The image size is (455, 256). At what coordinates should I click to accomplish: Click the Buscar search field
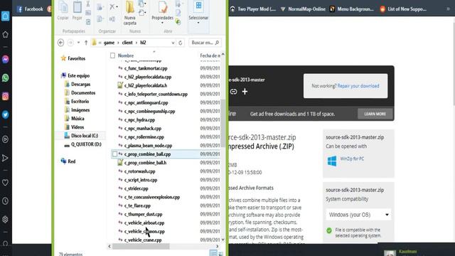[205, 43]
